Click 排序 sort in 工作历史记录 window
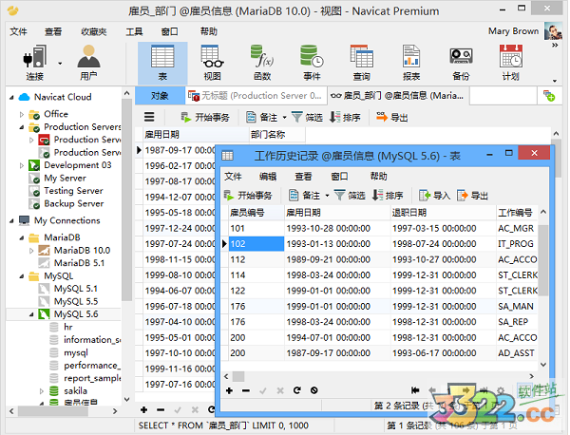The width and height of the screenshot is (570, 435). tap(388, 196)
